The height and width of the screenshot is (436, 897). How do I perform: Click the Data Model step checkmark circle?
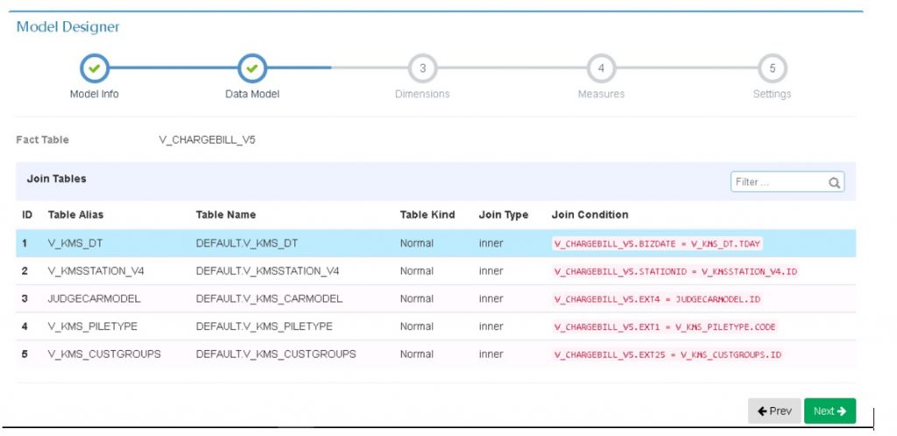coord(251,67)
